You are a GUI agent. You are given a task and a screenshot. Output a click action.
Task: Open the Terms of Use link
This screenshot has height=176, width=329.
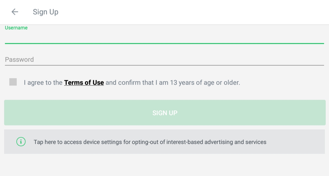click(84, 83)
